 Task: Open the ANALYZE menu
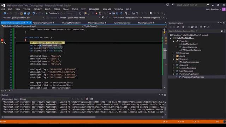(107, 9)
